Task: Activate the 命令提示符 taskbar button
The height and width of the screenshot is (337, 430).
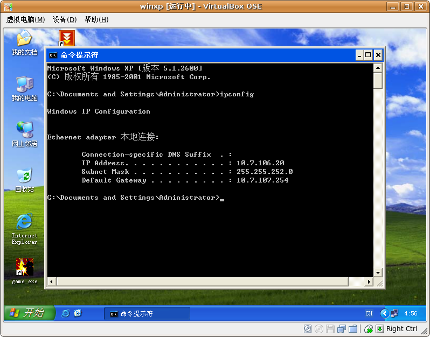Action: click(147, 313)
